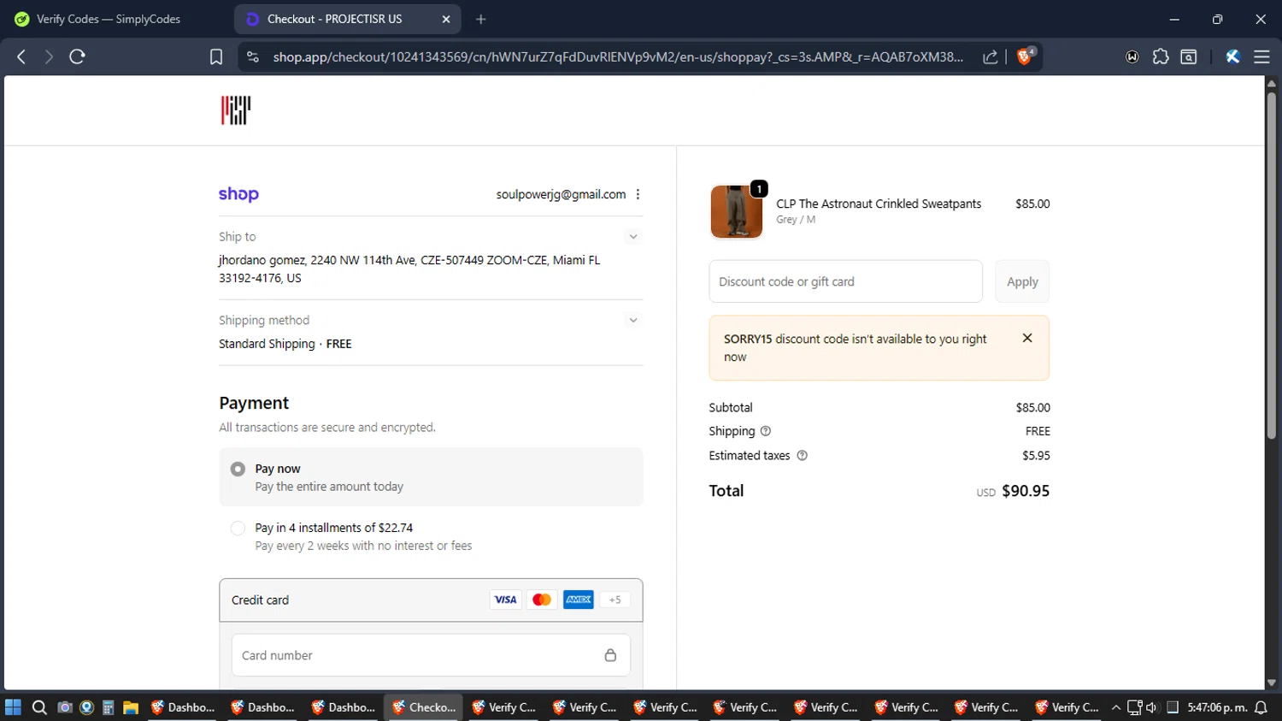Click the URL in the address bar

click(x=617, y=56)
